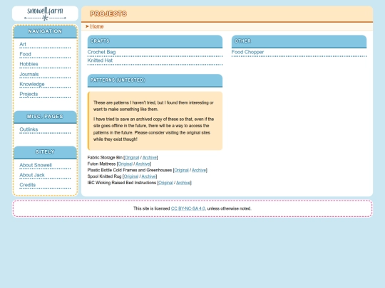Visit the About Snowell page
The height and width of the screenshot is (288, 385).
(x=36, y=165)
